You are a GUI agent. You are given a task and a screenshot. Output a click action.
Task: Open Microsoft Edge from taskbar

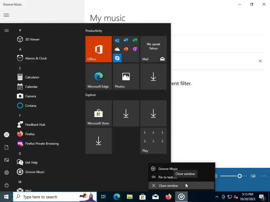tap(117, 197)
